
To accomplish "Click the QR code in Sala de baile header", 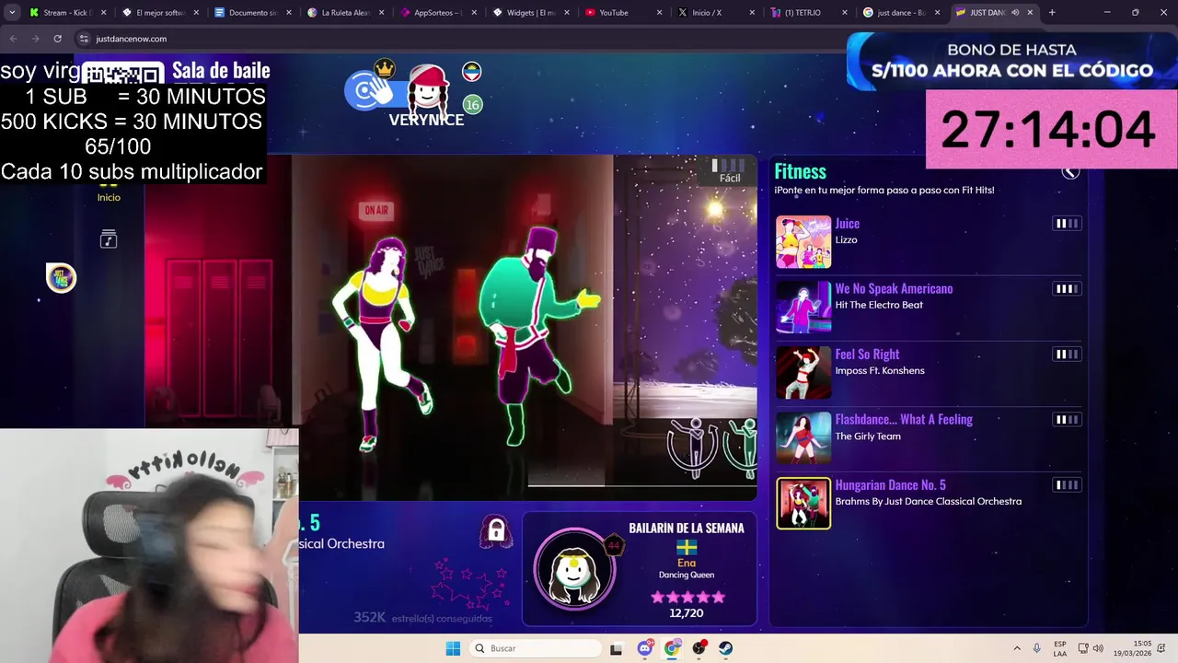I will click(x=123, y=73).
